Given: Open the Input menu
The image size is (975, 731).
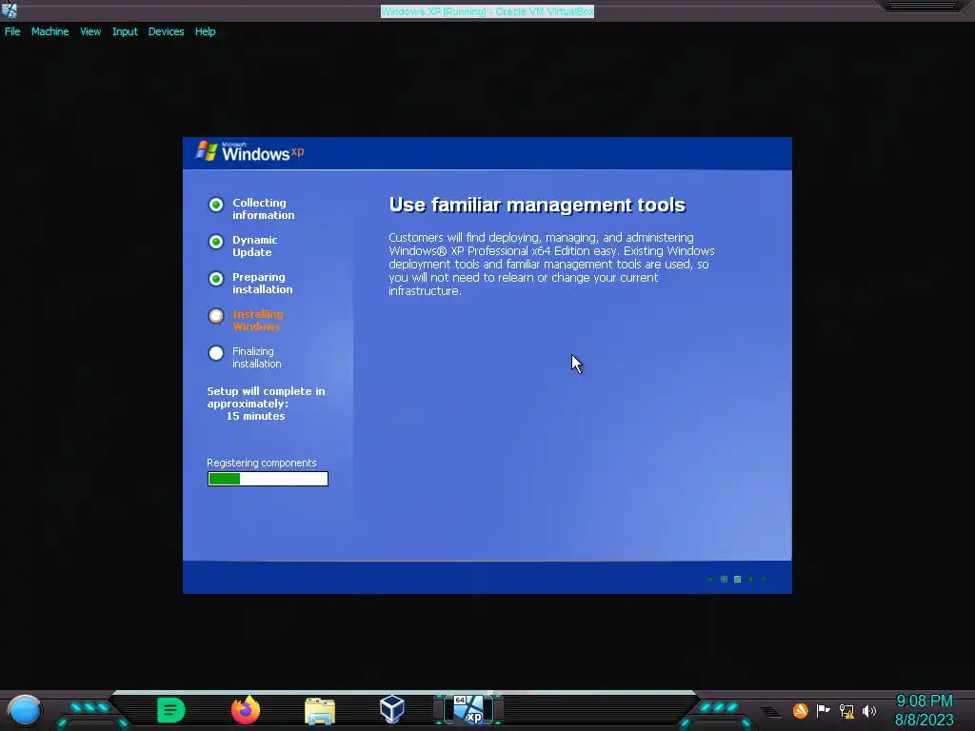Looking at the screenshot, I should coord(125,31).
